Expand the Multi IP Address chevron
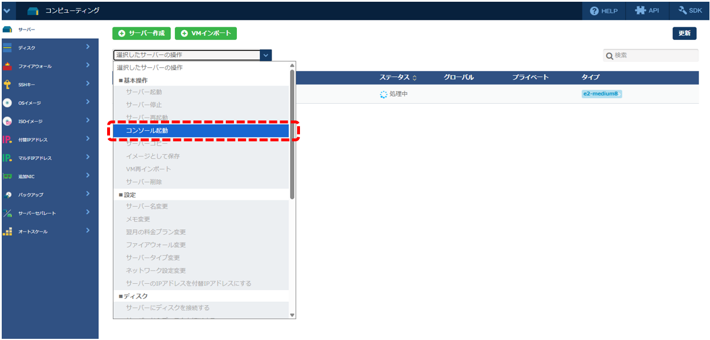 coord(87,158)
